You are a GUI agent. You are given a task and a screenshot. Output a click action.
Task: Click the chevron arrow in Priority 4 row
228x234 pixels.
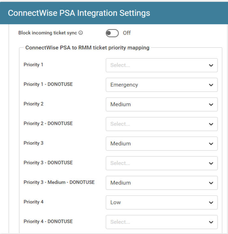click(211, 203)
